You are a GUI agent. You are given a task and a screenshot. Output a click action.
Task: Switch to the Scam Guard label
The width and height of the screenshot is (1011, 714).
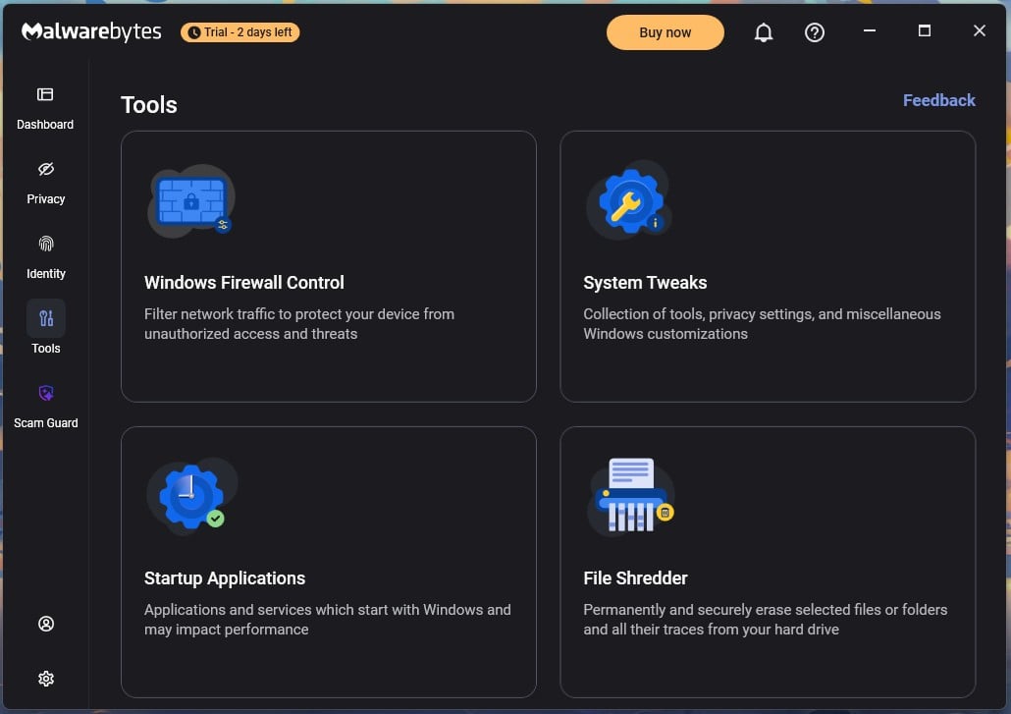(x=46, y=423)
